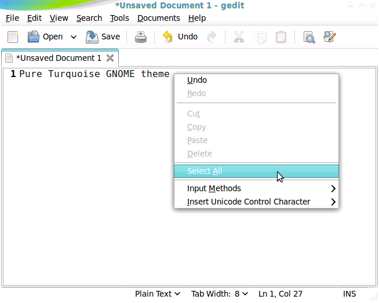379x303 pixels.
Task: Click the Ln 1, Col 27 status
Action: pos(280,294)
